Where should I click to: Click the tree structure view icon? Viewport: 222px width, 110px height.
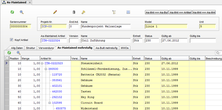pos(114,12)
